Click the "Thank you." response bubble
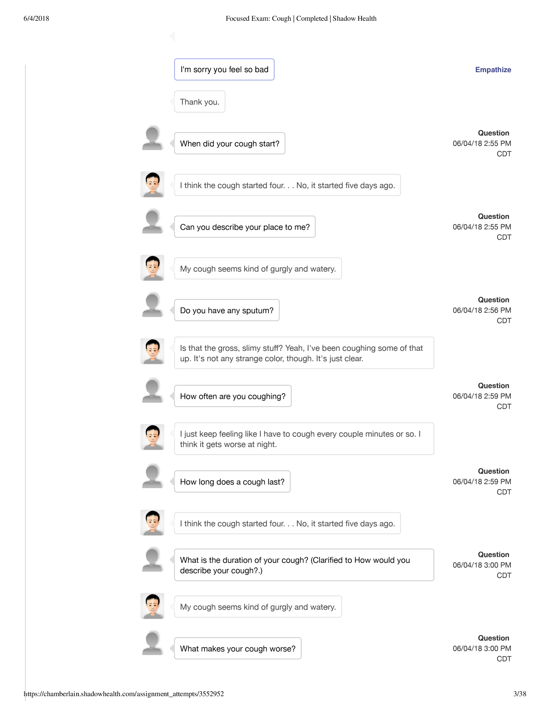 [x=199, y=102]
